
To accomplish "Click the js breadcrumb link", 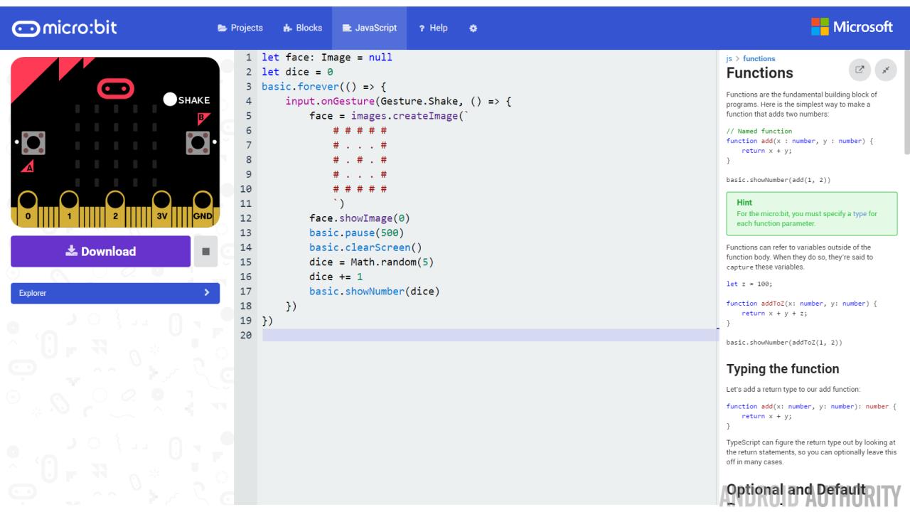I will (729, 59).
